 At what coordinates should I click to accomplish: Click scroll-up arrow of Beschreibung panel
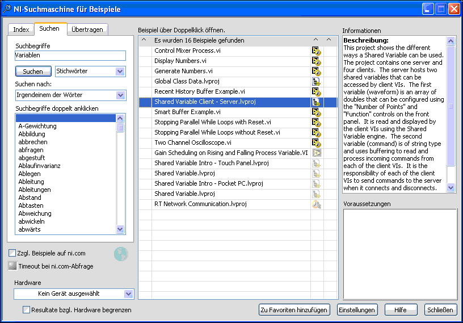point(451,41)
